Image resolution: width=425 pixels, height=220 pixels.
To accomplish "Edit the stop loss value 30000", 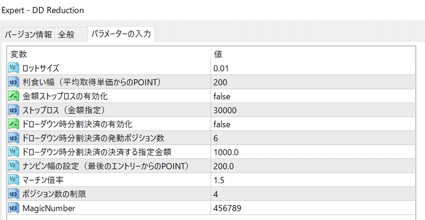I will tap(313, 110).
